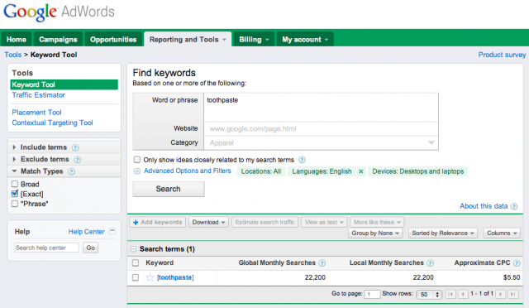This screenshot has height=308, width=529.
Task: Click Add keywords button
Action: (158, 222)
